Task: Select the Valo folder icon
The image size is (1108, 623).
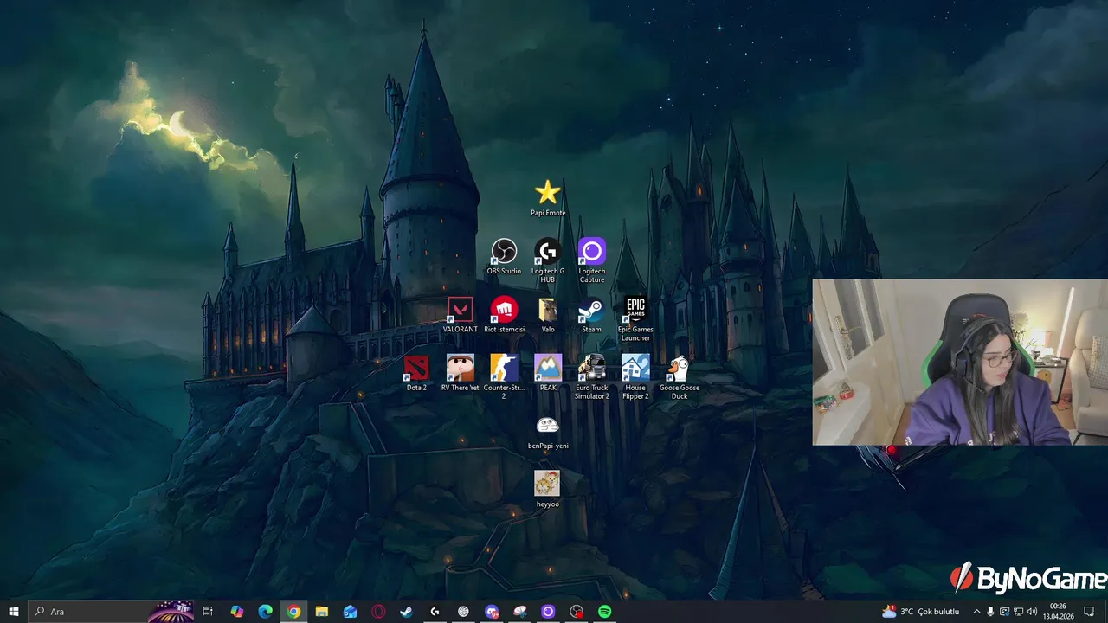Action: 548,315
